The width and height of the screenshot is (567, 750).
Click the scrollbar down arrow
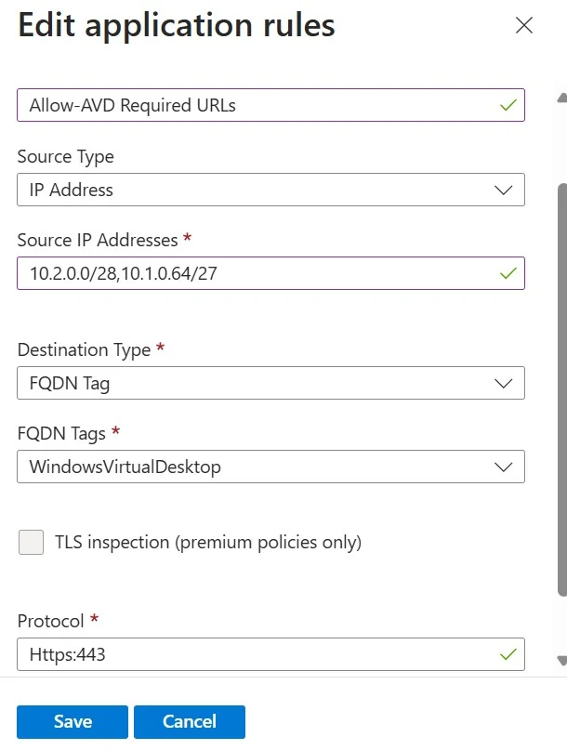coord(560,661)
